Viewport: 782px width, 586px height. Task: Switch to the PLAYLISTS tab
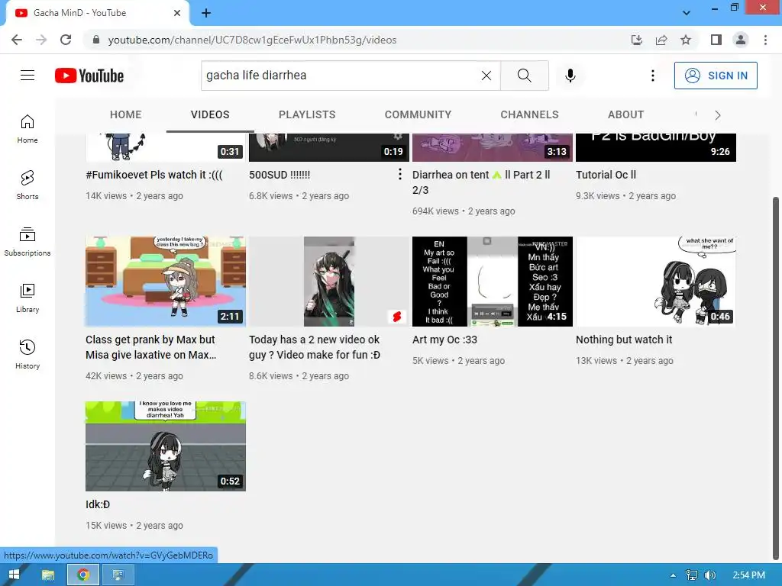point(307,114)
